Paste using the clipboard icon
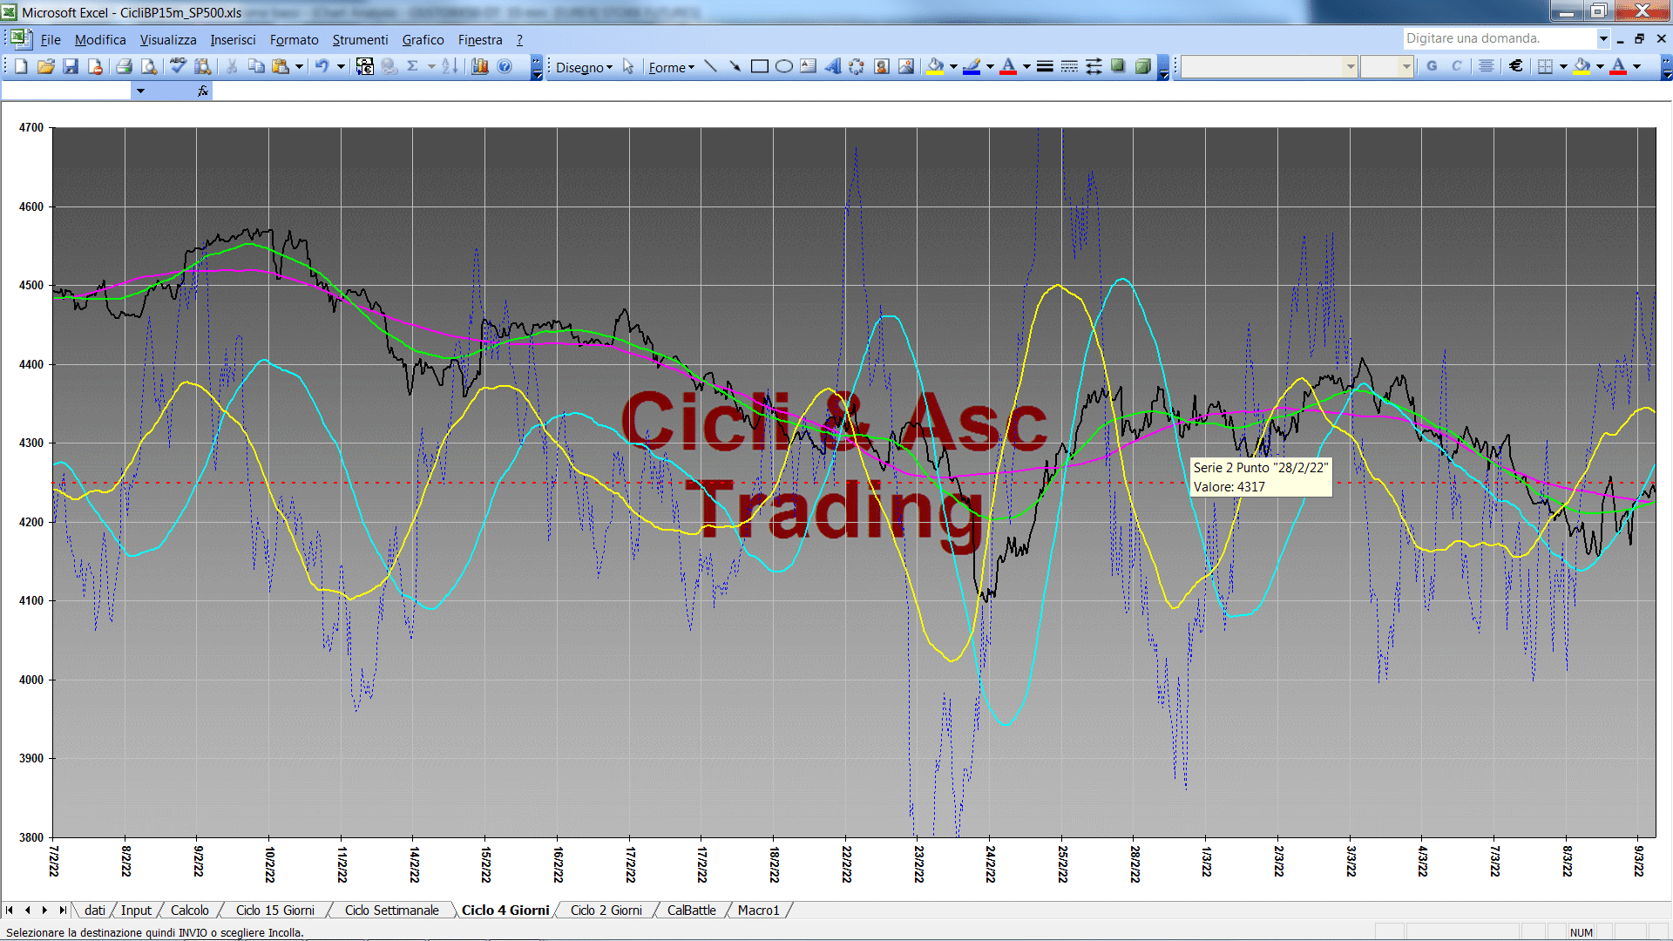Screen dimensions: 1673x941 (x=281, y=66)
